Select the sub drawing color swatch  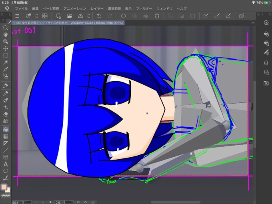pos(8,190)
